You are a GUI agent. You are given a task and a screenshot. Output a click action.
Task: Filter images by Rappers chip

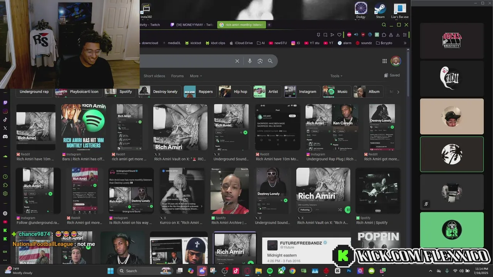pos(200,92)
